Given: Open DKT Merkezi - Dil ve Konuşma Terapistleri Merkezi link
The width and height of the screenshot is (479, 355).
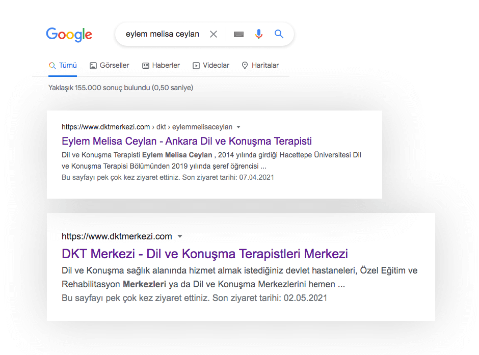Looking at the screenshot, I should [205, 254].
